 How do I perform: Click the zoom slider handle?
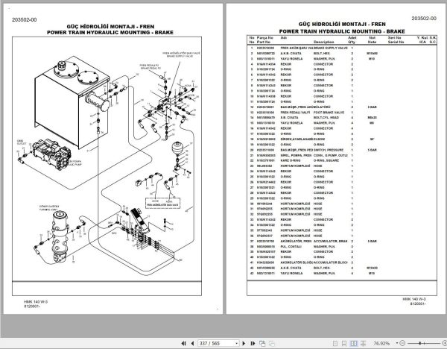(x=420, y=343)
